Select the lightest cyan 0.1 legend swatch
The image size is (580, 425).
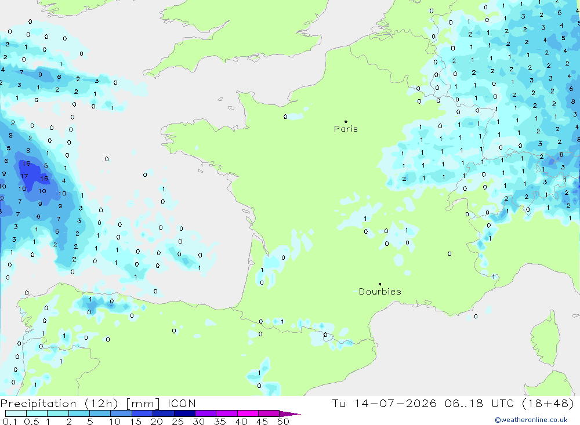pyautogui.click(x=16, y=413)
